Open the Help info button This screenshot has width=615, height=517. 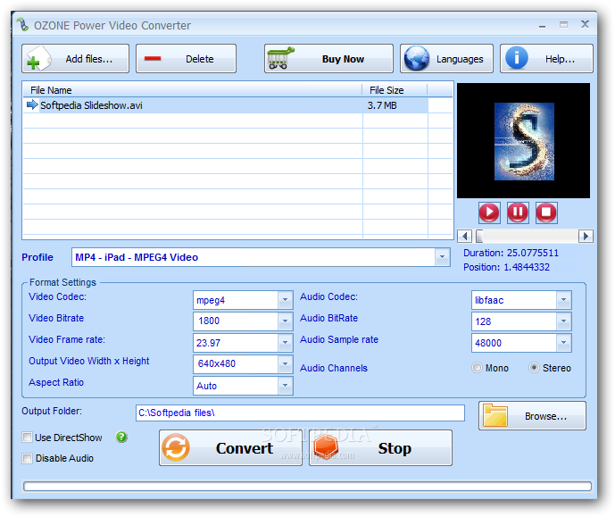546,58
